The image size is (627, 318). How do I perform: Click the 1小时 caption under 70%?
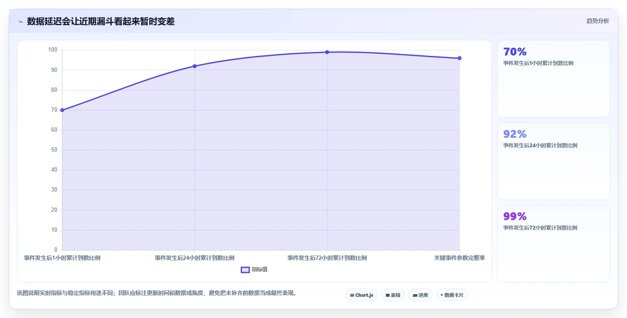[538, 63]
